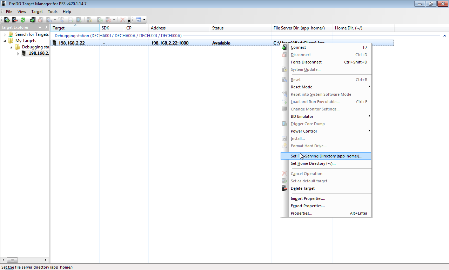The image size is (449, 270).
Task: Collapse the Debugging station tree node
Action: [11, 47]
